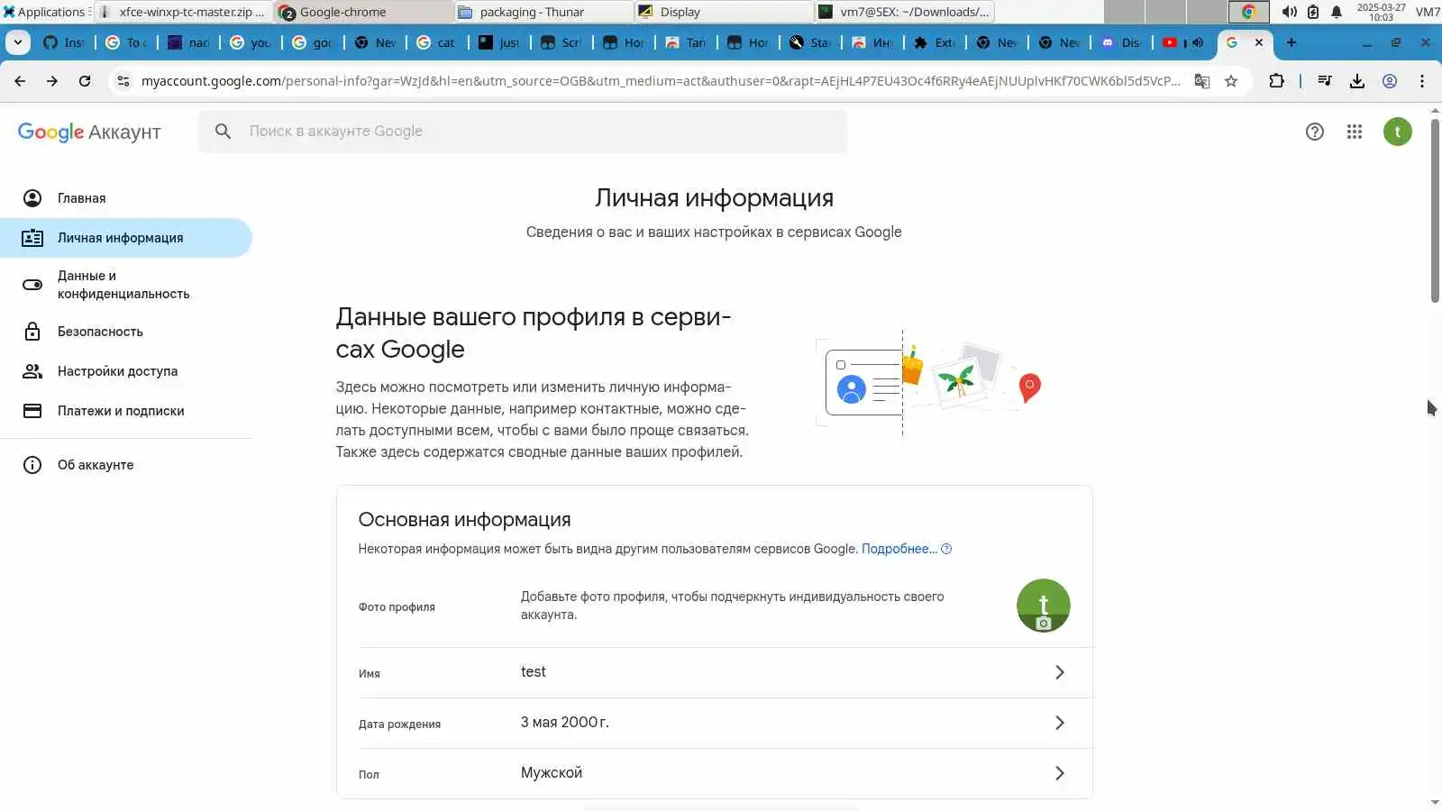Expand the Пол row chevron
The image size is (1442, 811).
[x=1060, y=773]
